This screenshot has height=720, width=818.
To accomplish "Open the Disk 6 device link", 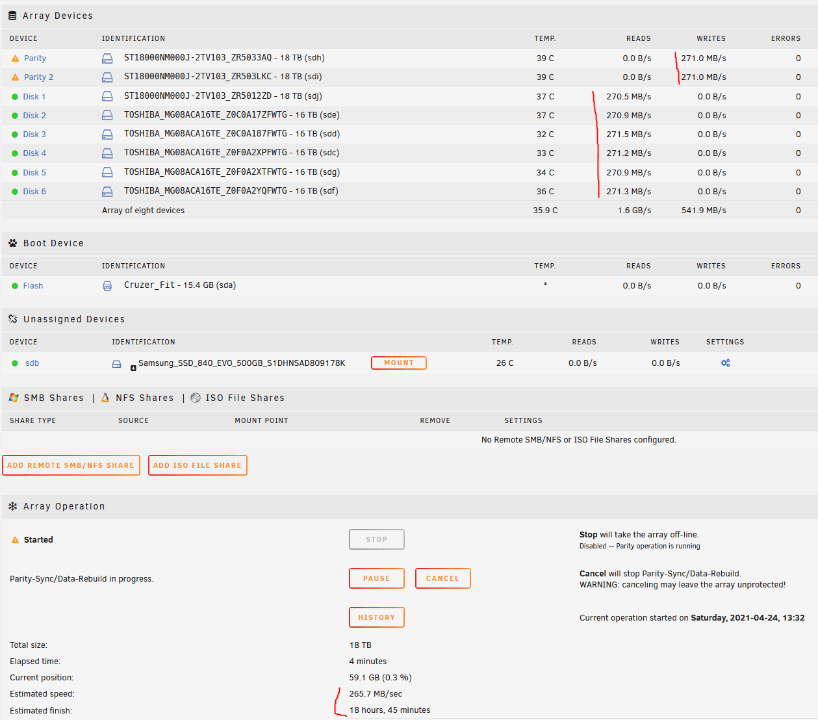I will pyautogui.click(x=34, y=192).
